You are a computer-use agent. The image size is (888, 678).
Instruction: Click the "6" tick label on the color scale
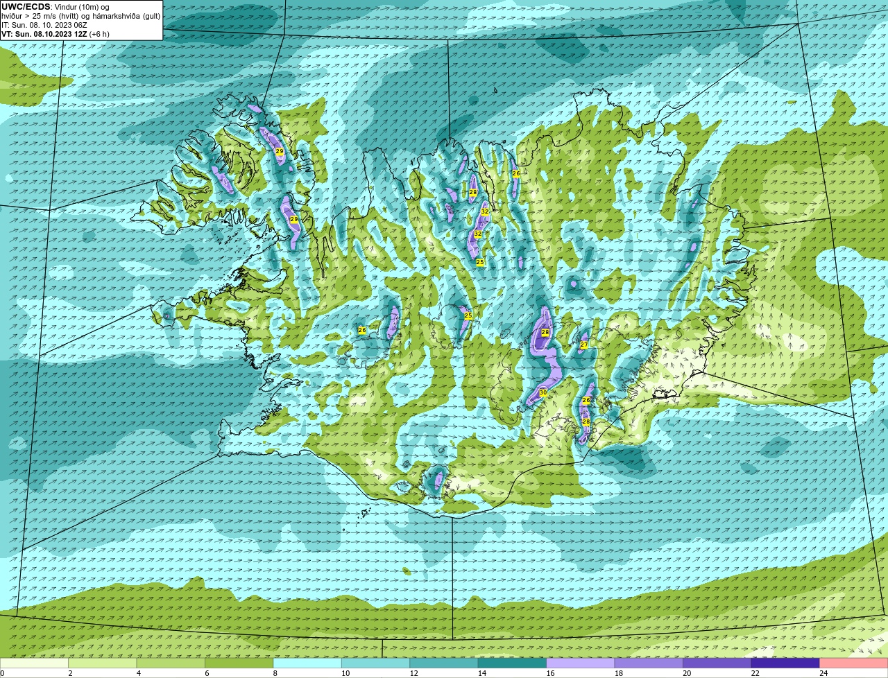click(207, 673)
